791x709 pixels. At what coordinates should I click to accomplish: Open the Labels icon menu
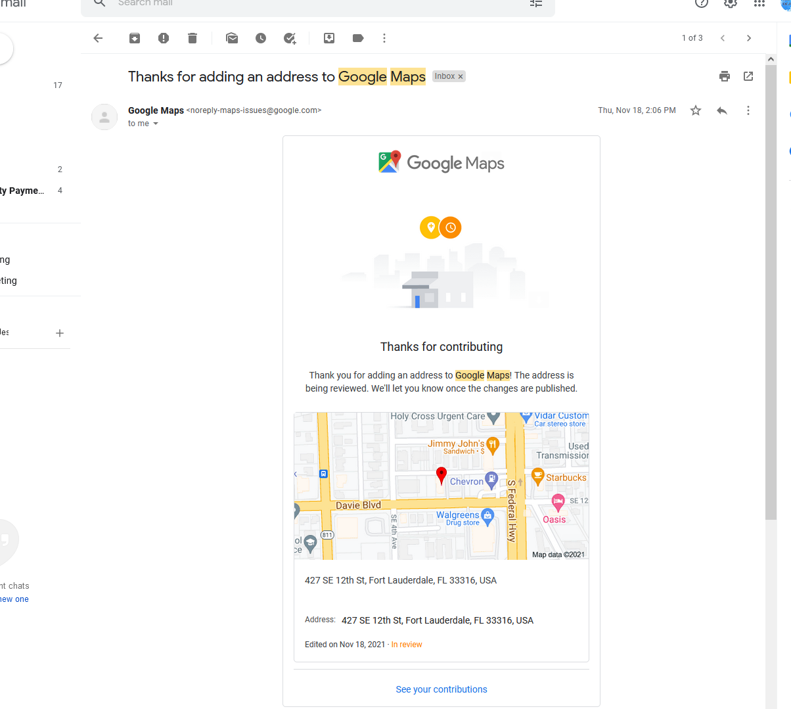click(x=358, y=38)
